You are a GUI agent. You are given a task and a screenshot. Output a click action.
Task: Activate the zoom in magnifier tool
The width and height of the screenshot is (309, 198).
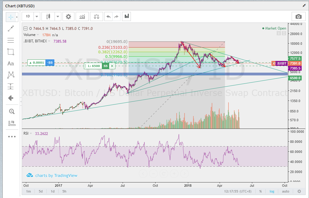pyautogui.click(x=12, y=111)
